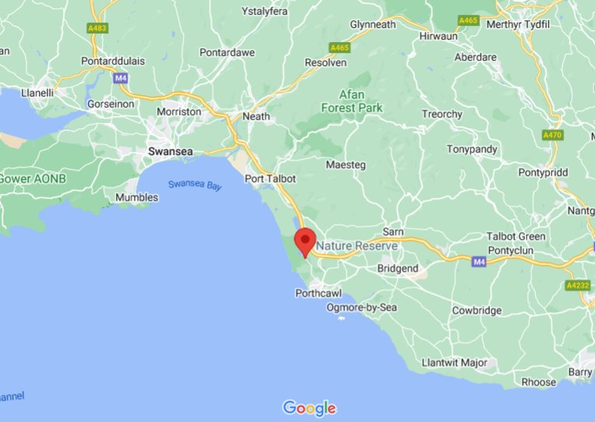
Task: Click the A4232 road shield
Action: [x=578, y=285]
